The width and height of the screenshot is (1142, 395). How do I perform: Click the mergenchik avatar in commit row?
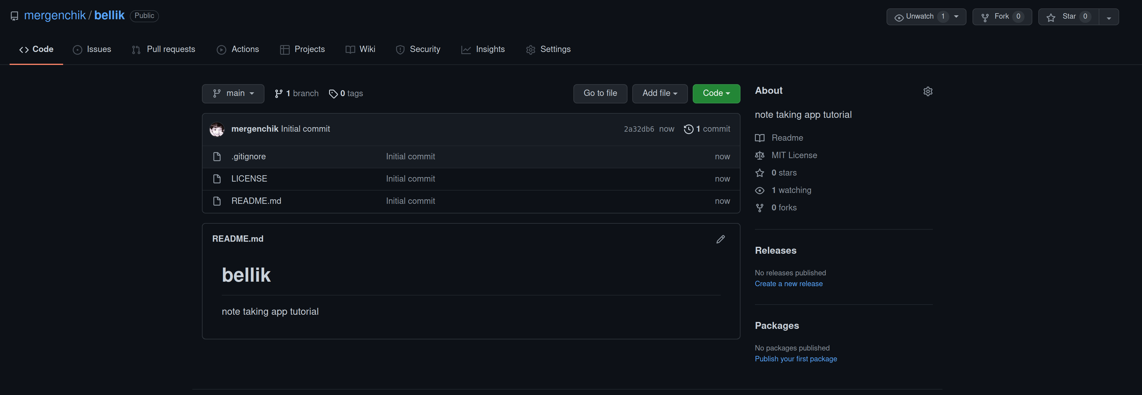217,129
